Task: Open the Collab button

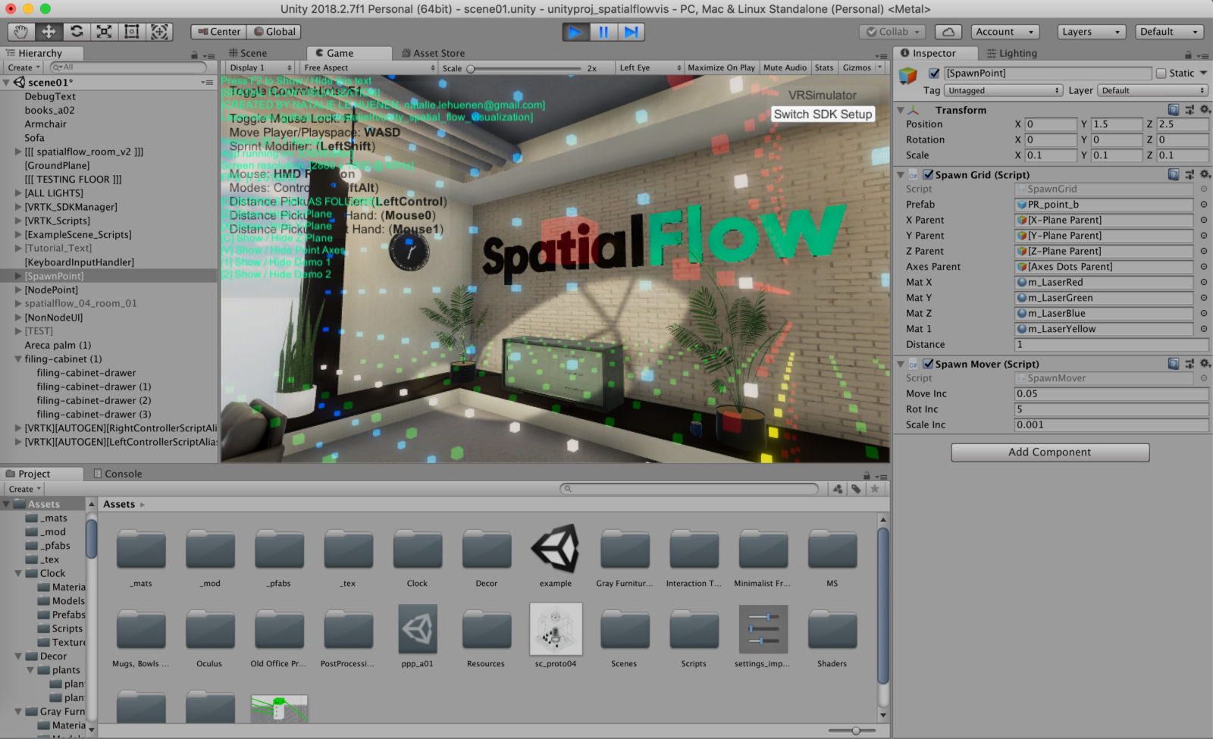Action: (x=893, y=32)
